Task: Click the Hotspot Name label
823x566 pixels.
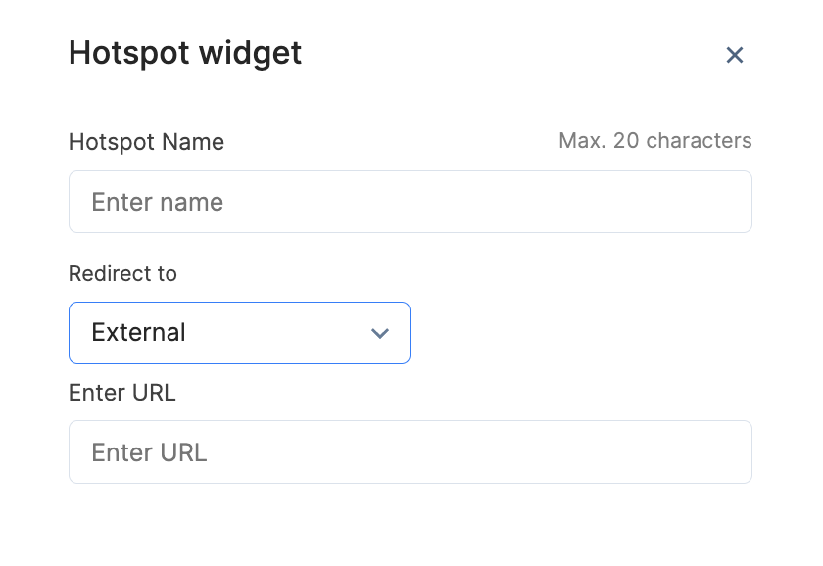Action: (145, 142)
